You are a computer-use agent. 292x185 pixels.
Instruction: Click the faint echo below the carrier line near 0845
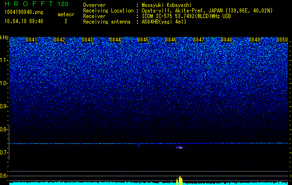pyautogui.click(x=138, y=145)
